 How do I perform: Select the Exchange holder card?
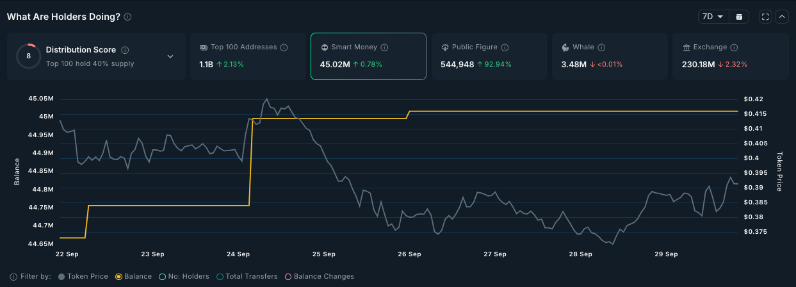(730, 56)
